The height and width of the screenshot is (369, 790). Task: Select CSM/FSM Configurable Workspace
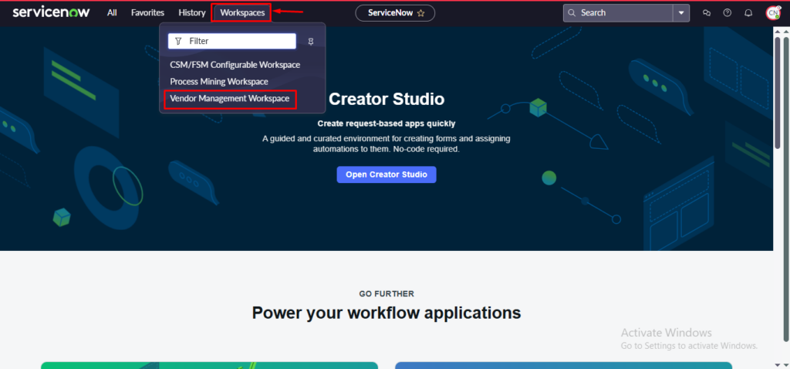pyautogui.click(x=235, y=65)
